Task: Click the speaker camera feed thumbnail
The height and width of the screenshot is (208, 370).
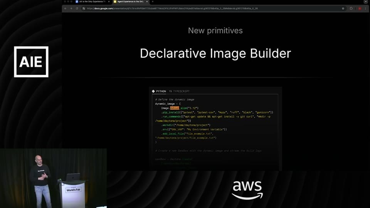Action: tap(53, 178)
